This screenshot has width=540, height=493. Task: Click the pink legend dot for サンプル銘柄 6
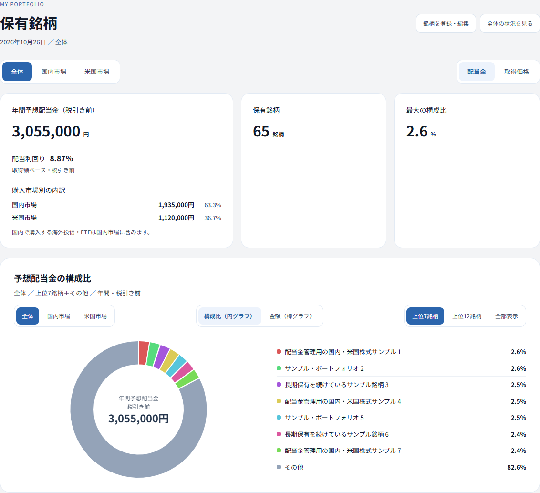[x=279, y=434]
